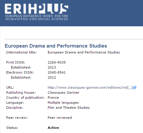The width and height of the screenshot is (143, 133).
Task: Select the heading European Drama and Performance Studies
Action: click(x=56, y=46)
